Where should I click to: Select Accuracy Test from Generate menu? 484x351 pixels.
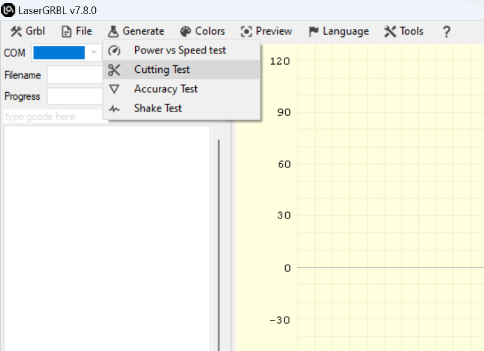(166, 89)
